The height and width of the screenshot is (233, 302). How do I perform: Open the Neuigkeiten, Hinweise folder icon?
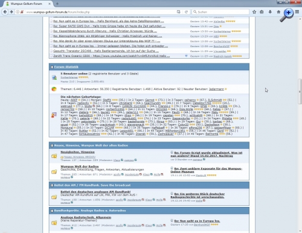(x=54, y=156)
